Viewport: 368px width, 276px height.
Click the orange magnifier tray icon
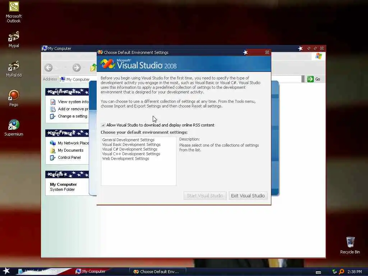click(x=341, y=272)
